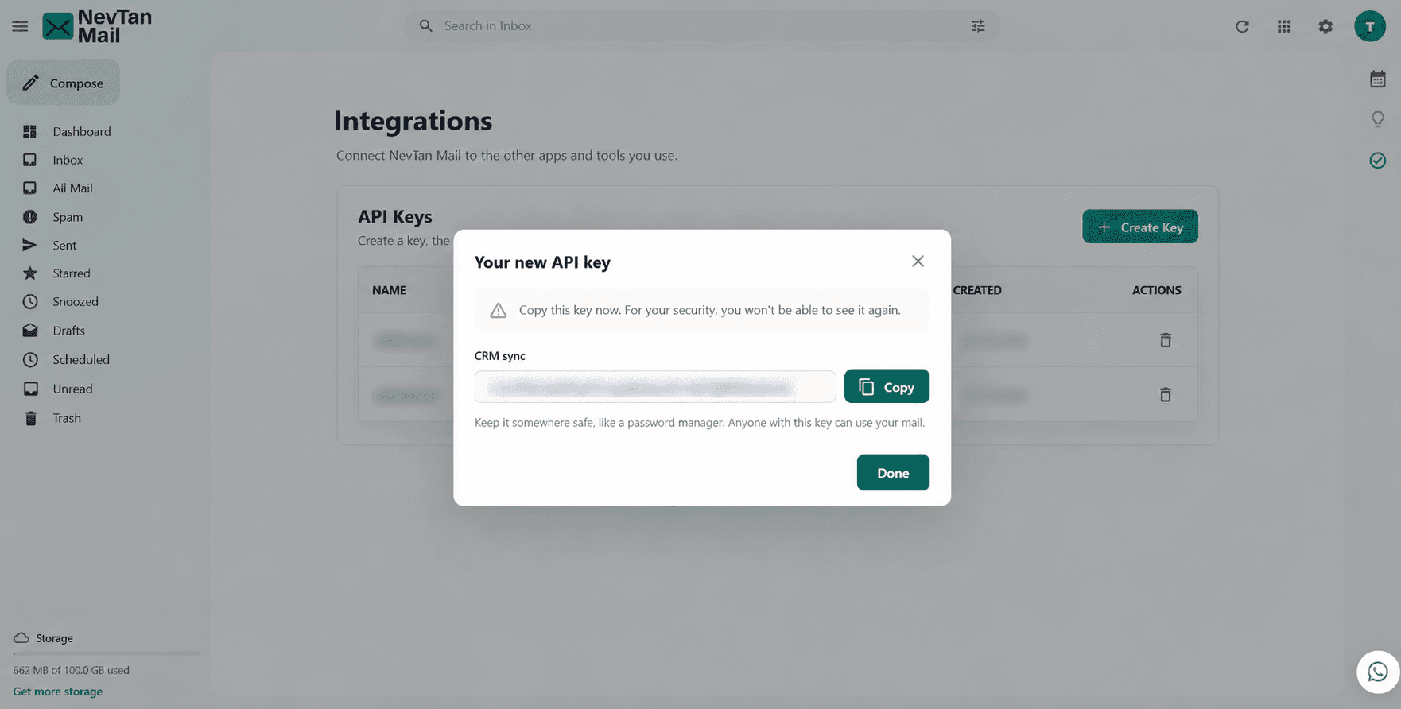Click Done in the API key dialog
Image resolution: width=1401 pixels, height=709 pixels.
pos(893,473)
